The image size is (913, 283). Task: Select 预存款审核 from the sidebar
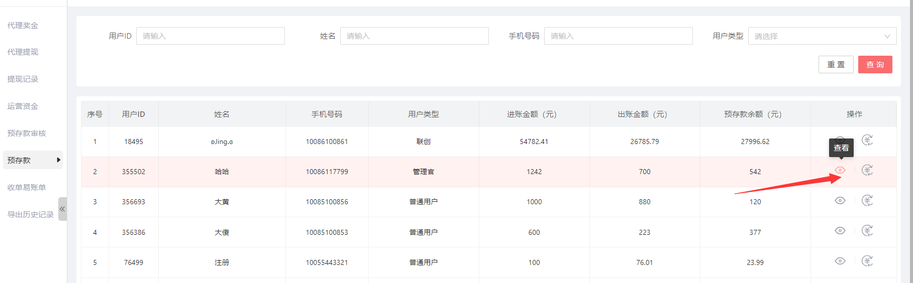(27, 133)
